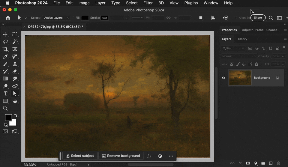The image size is (288, 167).
Task: Select the Path Selection tool in toolbox
Action: 15,94
